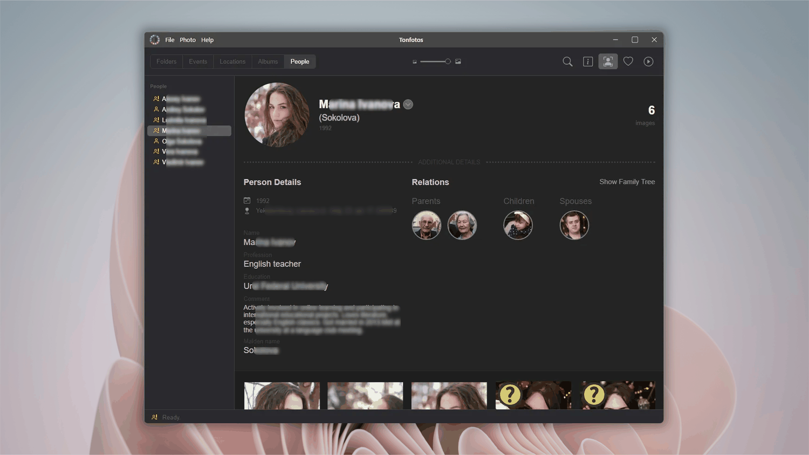Click the 'ADDITIONAL DETAILS' divider label
809x455 pixels.
[449, 162]
